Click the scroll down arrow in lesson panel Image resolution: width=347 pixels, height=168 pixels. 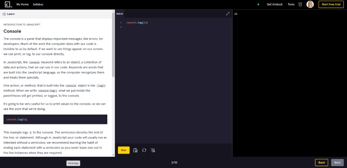113,155
